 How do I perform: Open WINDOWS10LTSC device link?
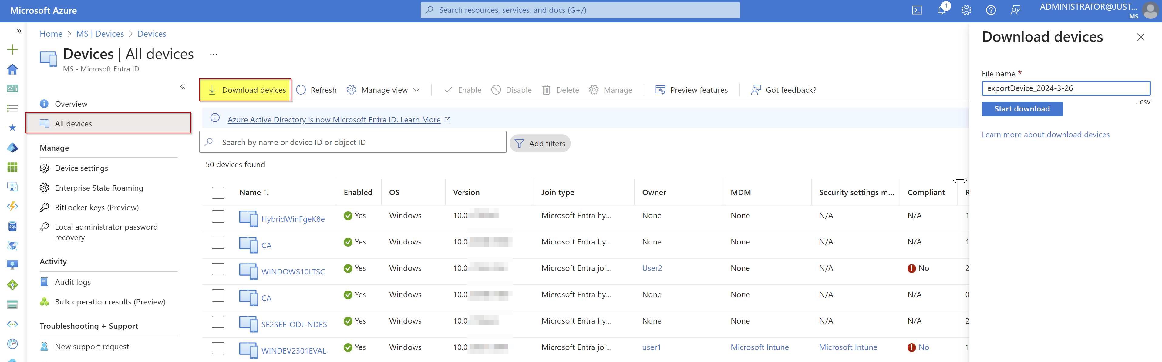click(x=293, y=271)
